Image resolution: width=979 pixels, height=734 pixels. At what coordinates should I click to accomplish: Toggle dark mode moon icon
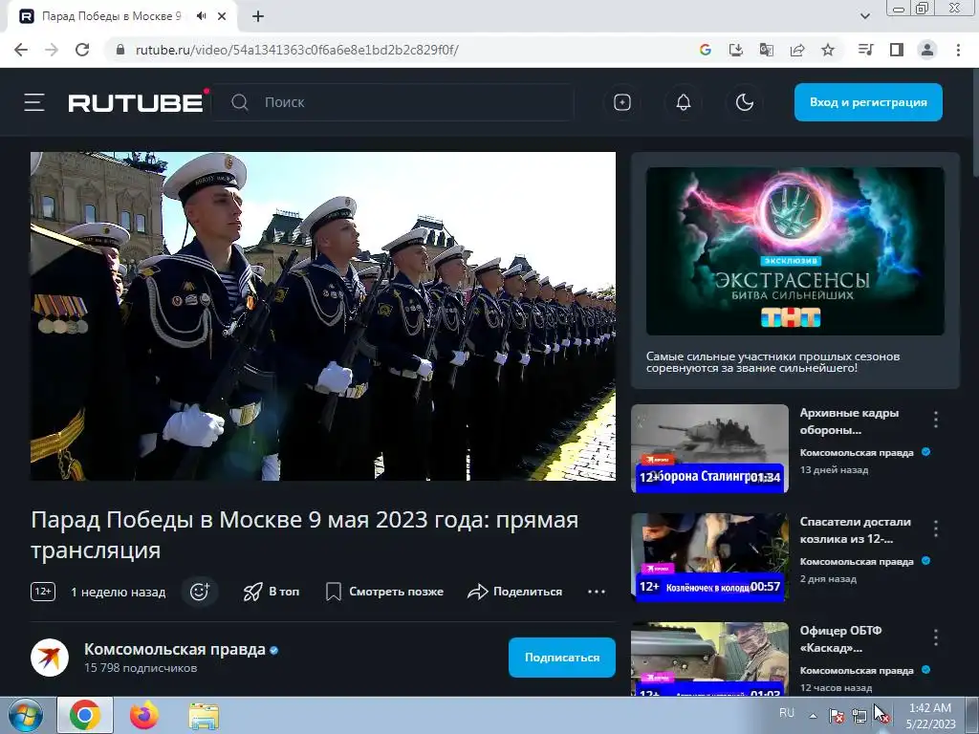click(745, 102)
